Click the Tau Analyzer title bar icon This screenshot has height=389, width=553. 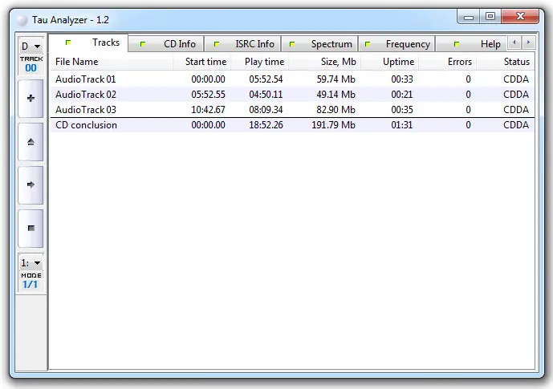[22, 20]
